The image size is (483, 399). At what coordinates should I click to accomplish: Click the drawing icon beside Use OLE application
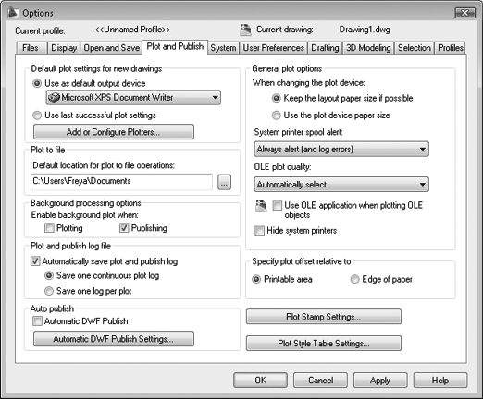coord(261,206)
